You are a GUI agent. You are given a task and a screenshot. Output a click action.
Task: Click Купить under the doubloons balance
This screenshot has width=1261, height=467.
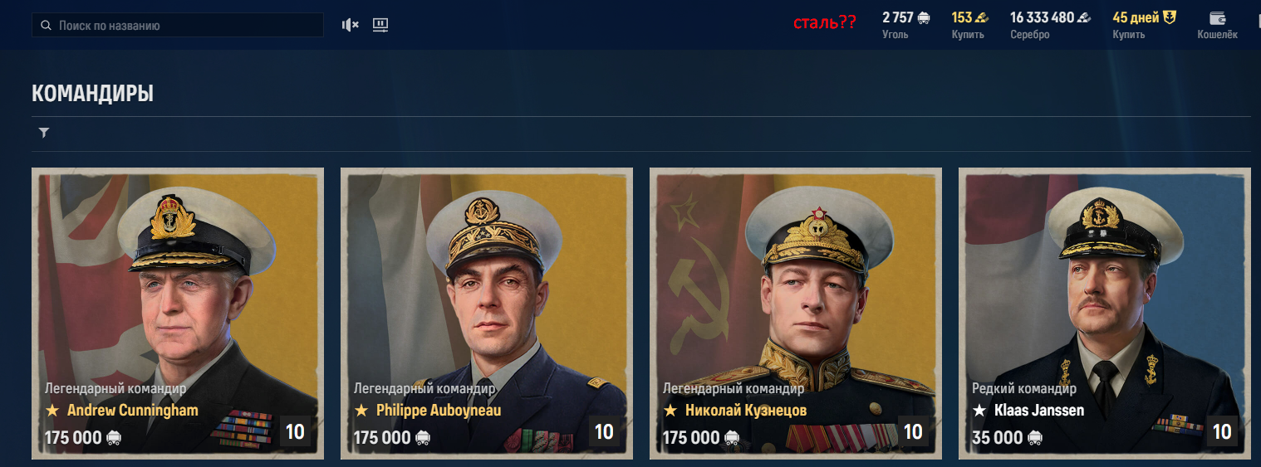pos(968,35)
